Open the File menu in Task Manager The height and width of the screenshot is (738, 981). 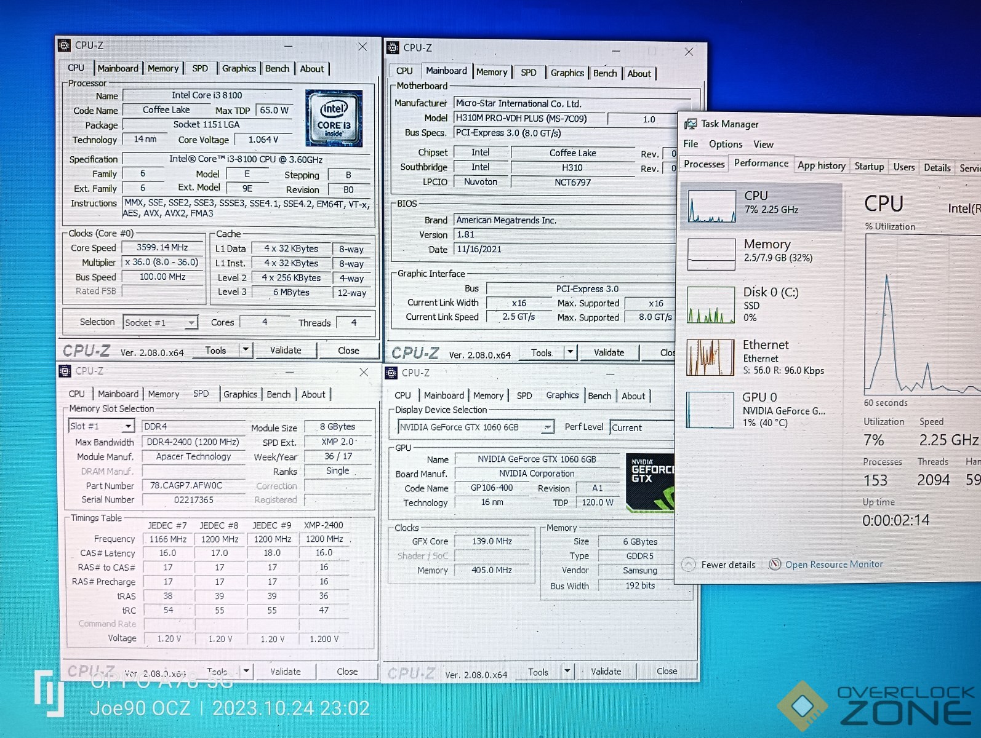pyautogui.click(x=691, y=143)
